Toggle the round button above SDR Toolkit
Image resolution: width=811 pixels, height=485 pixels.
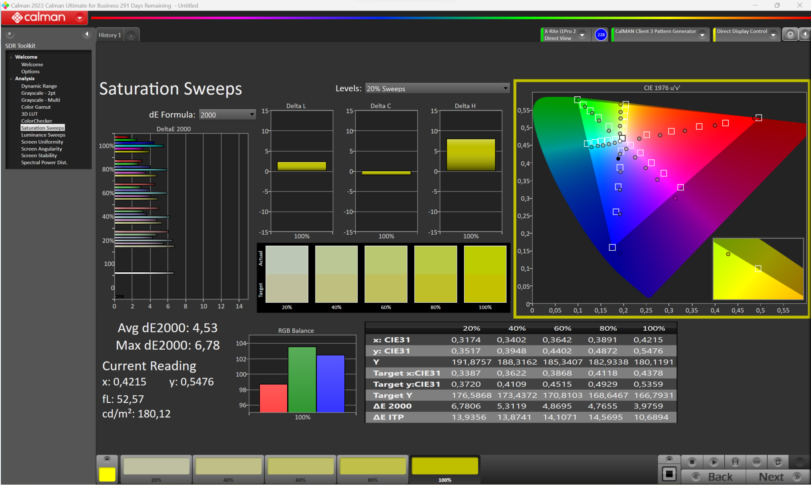pos(10,34)
